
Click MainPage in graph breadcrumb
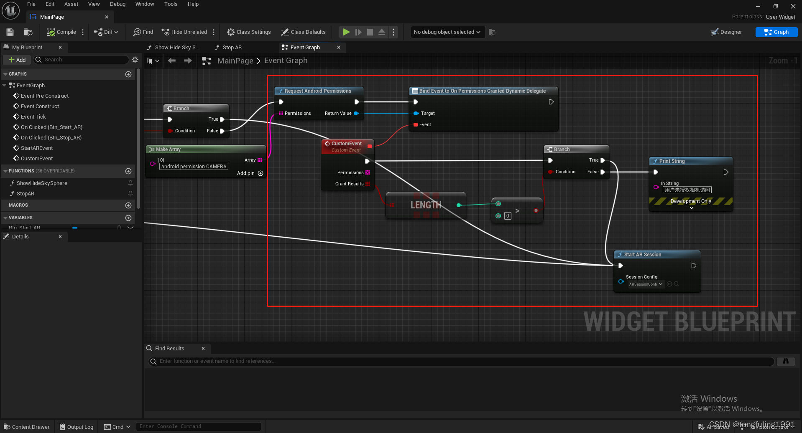click(235, 61)
